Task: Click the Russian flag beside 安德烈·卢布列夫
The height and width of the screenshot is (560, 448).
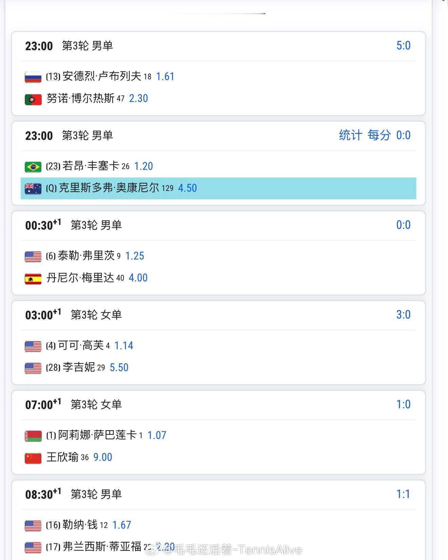Action: pos(33,77)
